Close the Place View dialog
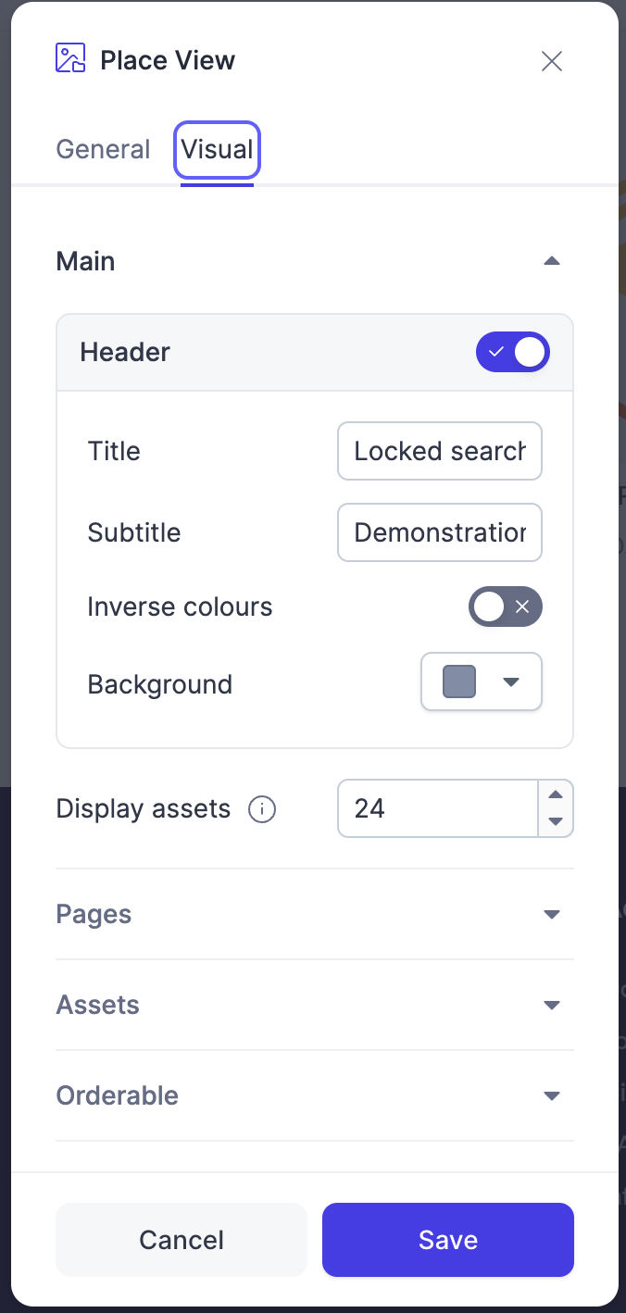Image resolution: width=626 pixels, height=1313 pixels. click(x=552, y=61)
